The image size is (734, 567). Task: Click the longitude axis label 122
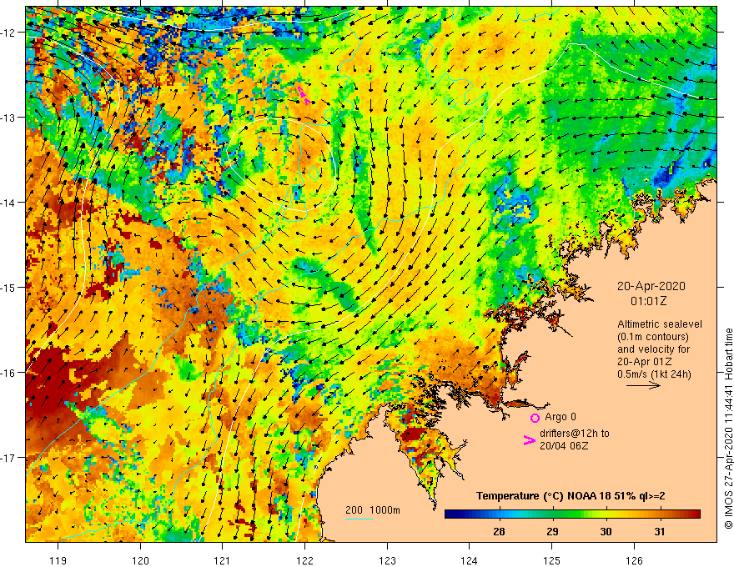click(x=304, y=560)
